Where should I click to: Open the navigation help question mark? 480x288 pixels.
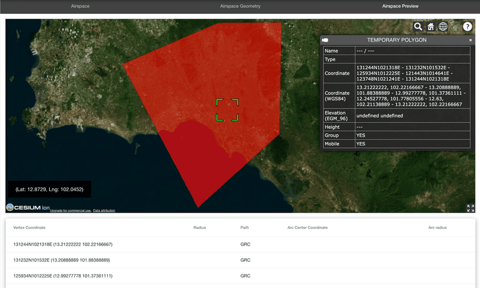467,27
